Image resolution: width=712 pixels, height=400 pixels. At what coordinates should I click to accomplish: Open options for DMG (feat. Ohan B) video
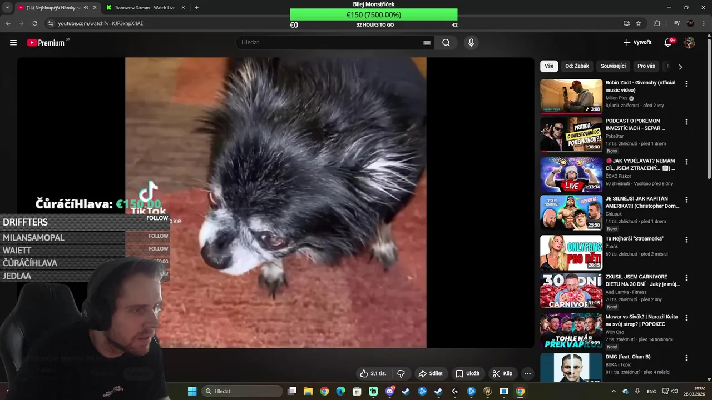click(x=686, y=358)
